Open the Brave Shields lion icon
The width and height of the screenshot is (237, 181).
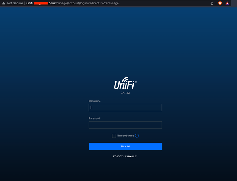pyautogui.click(x=220, y=3)
